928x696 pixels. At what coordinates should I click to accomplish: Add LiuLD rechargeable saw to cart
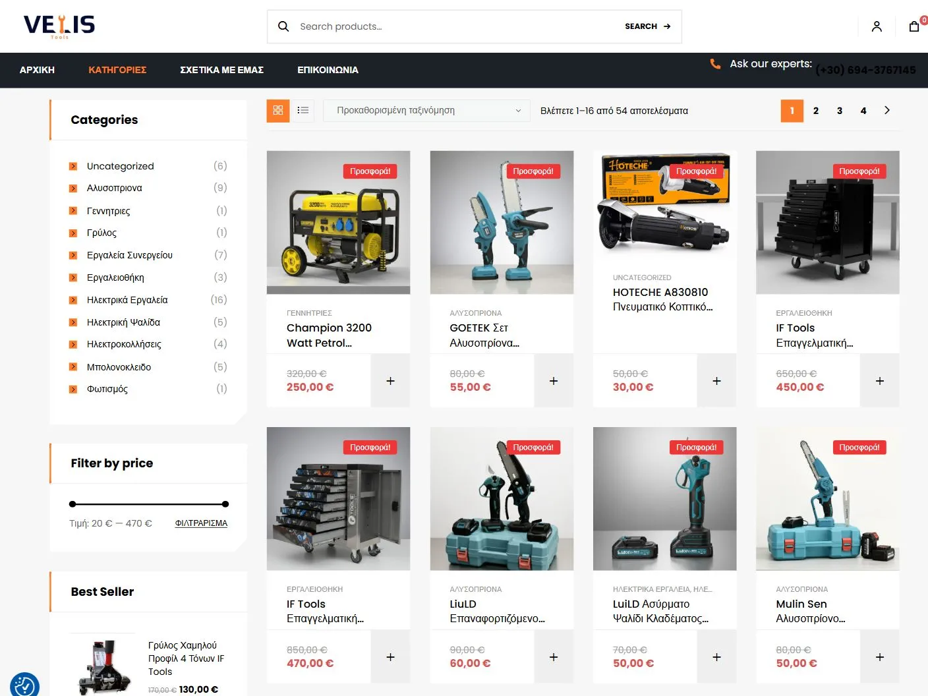pos(554,657)
